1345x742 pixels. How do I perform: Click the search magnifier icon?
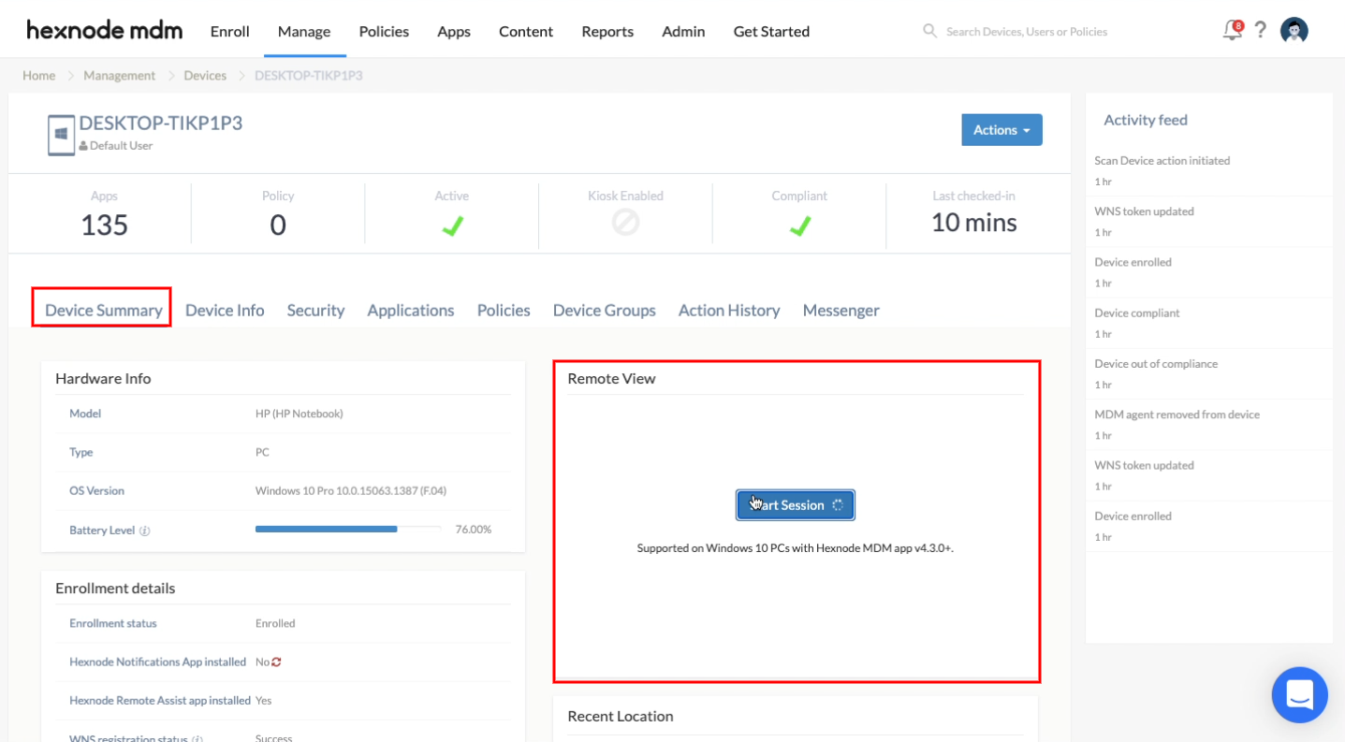pyautogui.click(x=929, y=31)
